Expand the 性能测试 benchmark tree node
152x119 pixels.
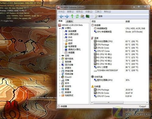click(x=60, y=95)
